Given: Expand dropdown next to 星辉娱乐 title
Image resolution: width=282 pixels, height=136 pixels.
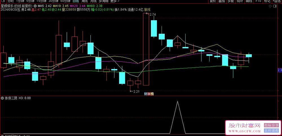Looking at the screenshot, I should 35,6.
